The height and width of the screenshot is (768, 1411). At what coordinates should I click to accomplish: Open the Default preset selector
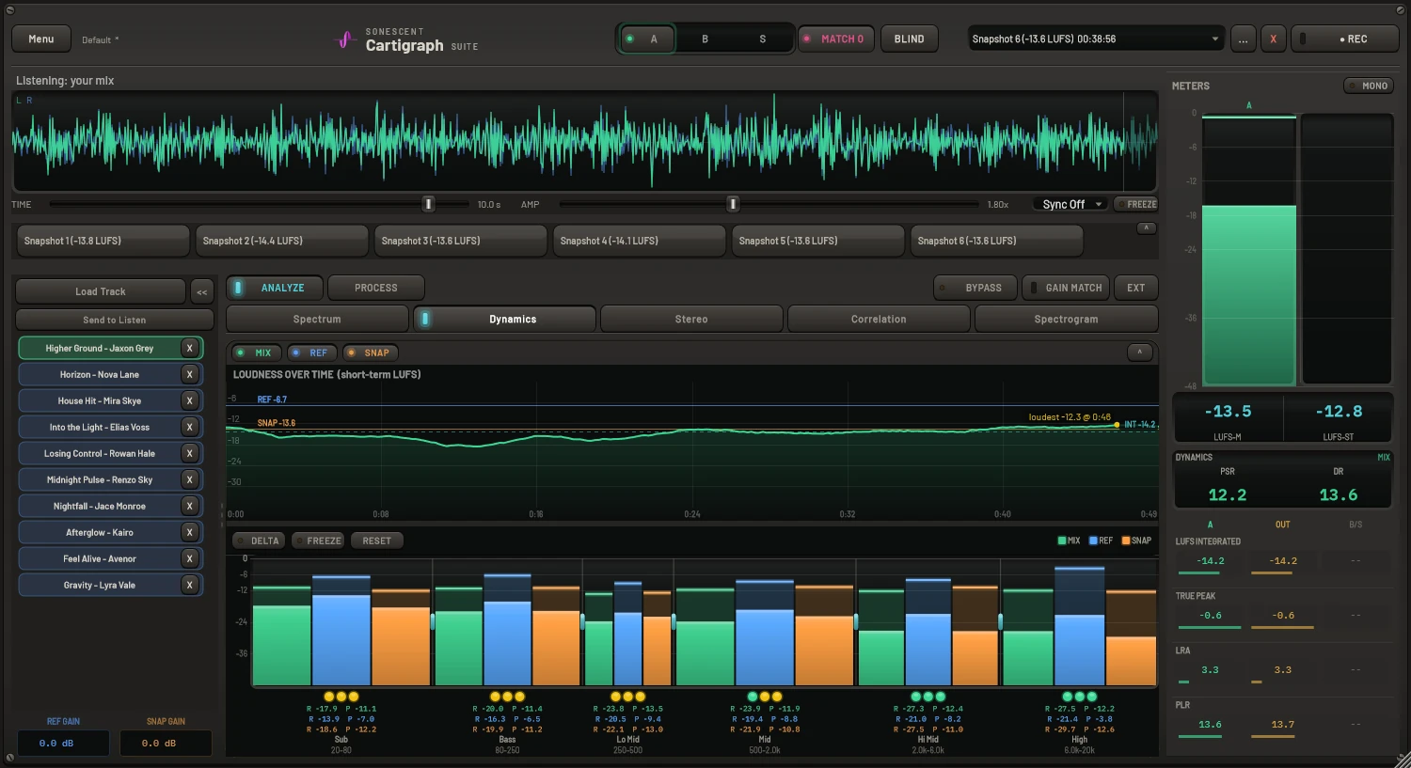101,39
